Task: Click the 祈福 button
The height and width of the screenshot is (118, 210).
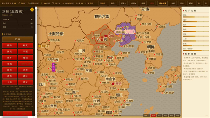Action: pos(191,3)
